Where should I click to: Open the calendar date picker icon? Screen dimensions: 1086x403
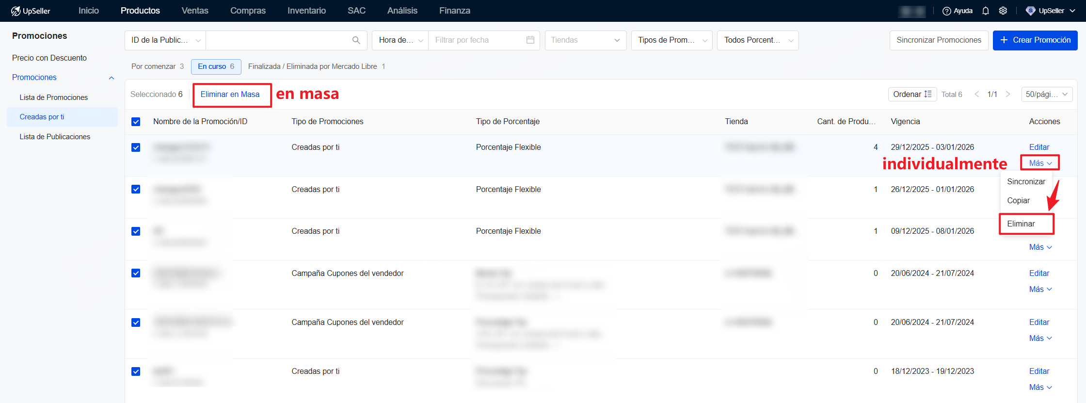(x=530, y=40)
